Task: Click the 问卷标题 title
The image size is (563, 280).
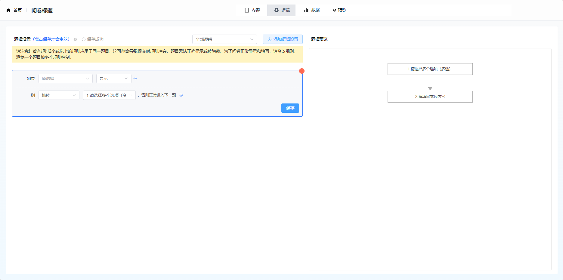Action: point(42,11)
